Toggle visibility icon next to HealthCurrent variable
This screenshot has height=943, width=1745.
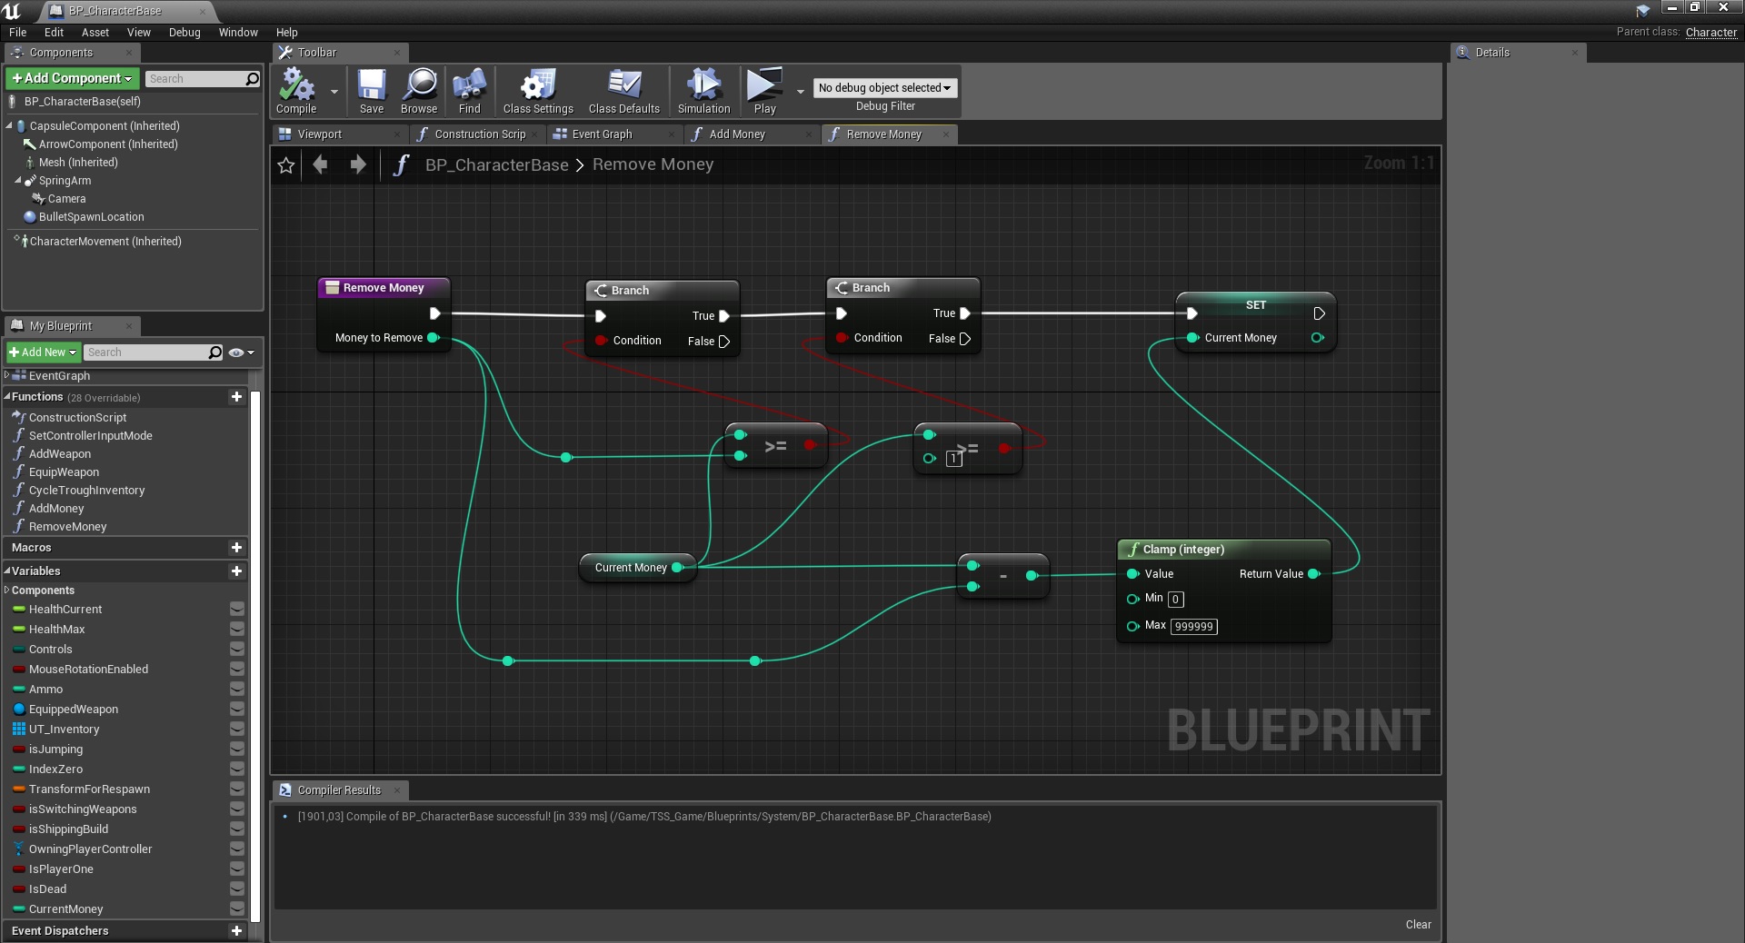(x=237, y=610)
